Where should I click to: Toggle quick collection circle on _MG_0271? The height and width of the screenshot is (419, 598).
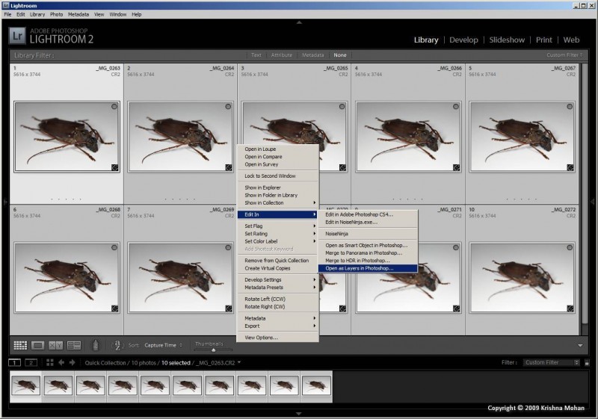click(456, 248)
